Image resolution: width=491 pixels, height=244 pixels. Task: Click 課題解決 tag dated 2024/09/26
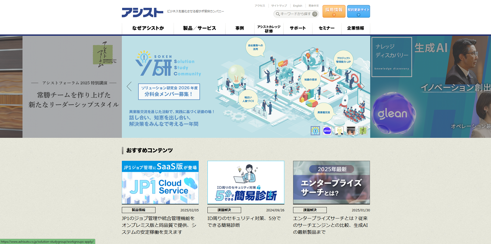pyautogui.click(x=224, y=210)
